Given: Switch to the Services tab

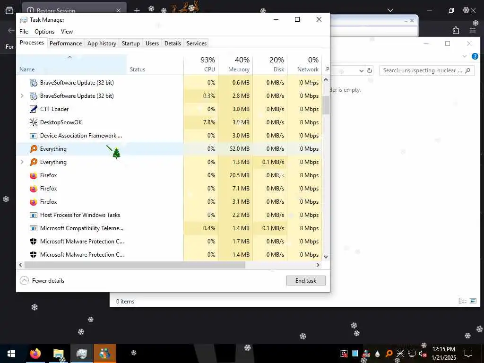Looking at the screenshot, I should [x=197, y=43].
